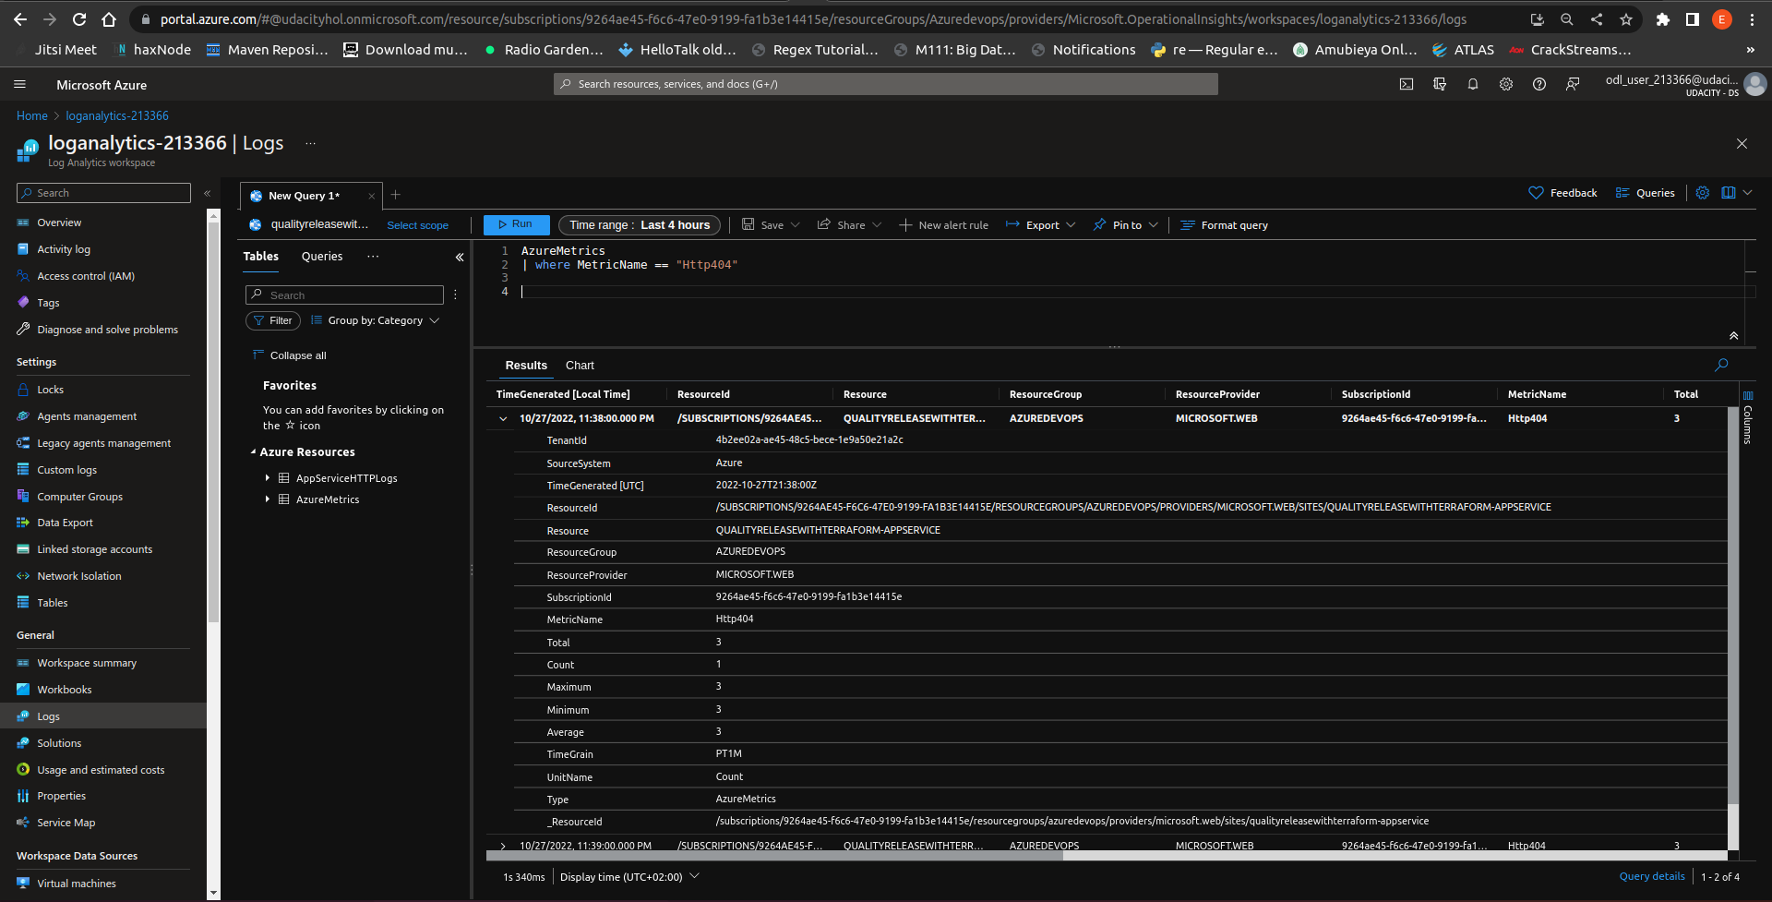Open Usage and estimated costs

tap(101, 770)
